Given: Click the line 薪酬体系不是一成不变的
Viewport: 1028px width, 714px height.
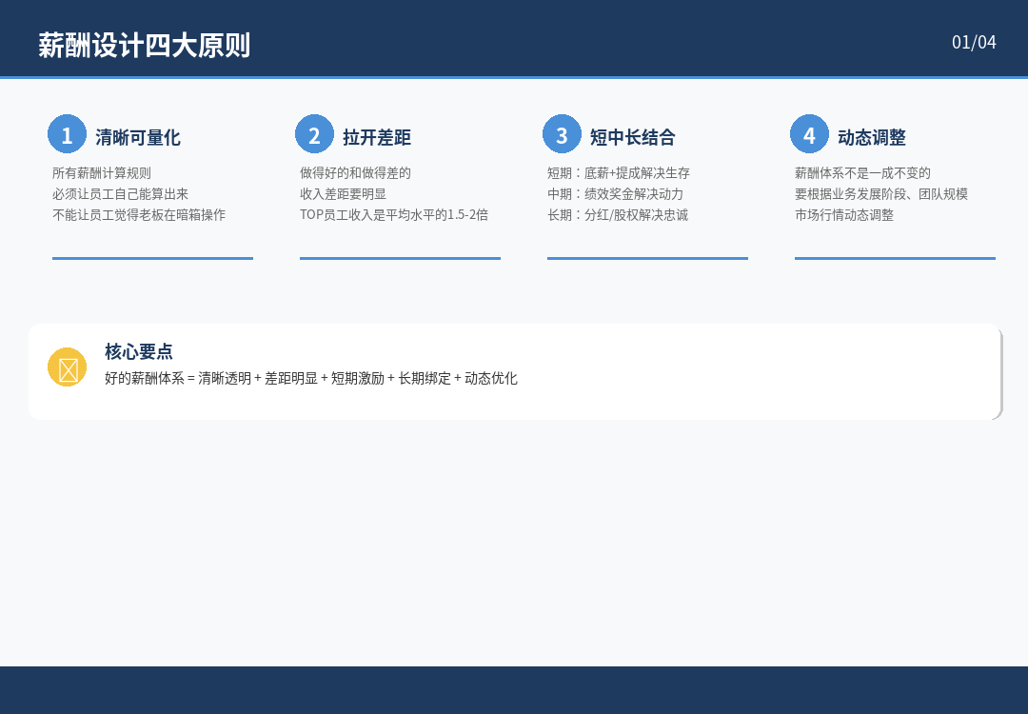Looking at the screenshot, I should click(862, 173).
